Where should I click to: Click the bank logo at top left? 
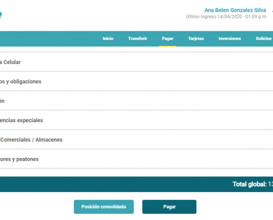pyautogui.click(x=0, y=15)
